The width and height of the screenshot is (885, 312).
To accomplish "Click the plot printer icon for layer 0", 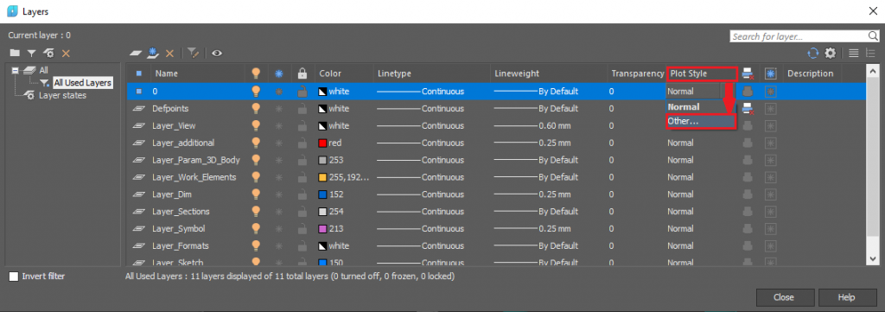I will (748, 91).
